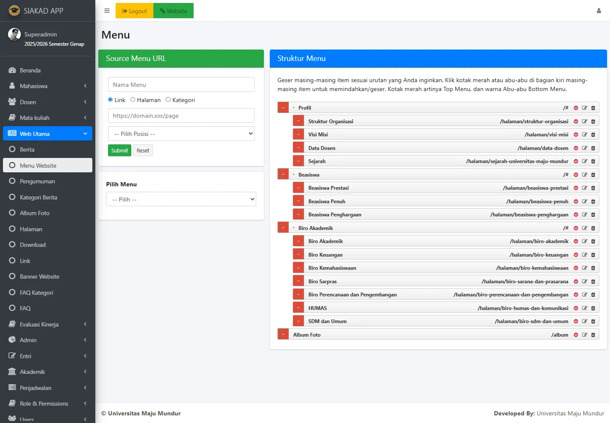610x423 pixels.
Task: Collapse the Profil menu group
Action: 294,108
